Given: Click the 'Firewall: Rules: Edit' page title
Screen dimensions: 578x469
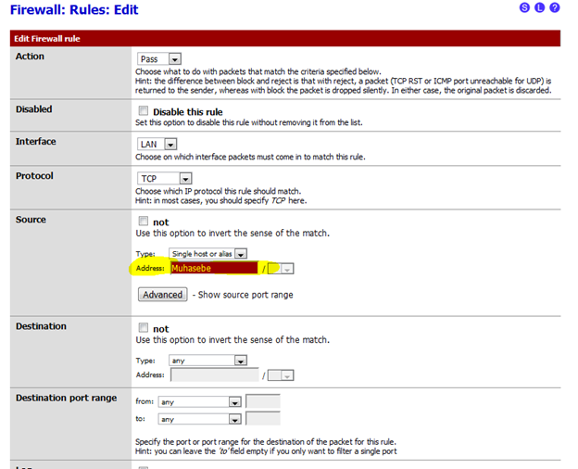Looking at the screenshot, I should coord(74,9).
